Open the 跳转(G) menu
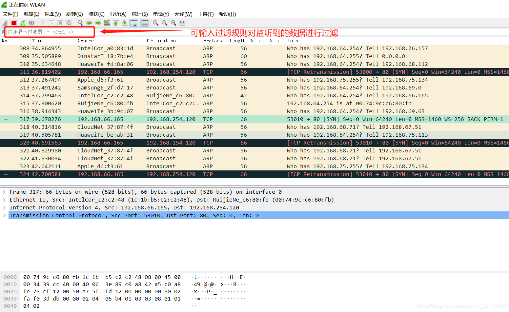The height and width of the screenshot is (312, 509). [74, 14]
